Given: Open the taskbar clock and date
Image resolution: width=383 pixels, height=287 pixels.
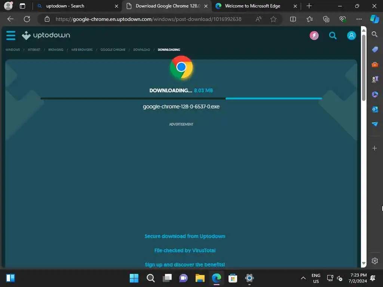Looking at the screenshot, I should click(x=358, y=278).
